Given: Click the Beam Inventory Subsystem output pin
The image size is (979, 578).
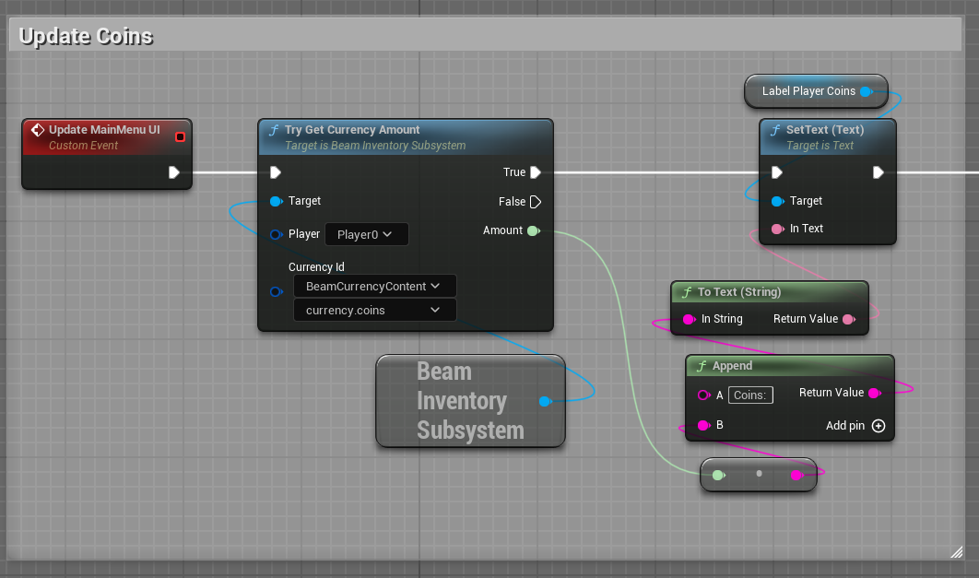Looking at the screenshot, I should (x=545, y=401).
